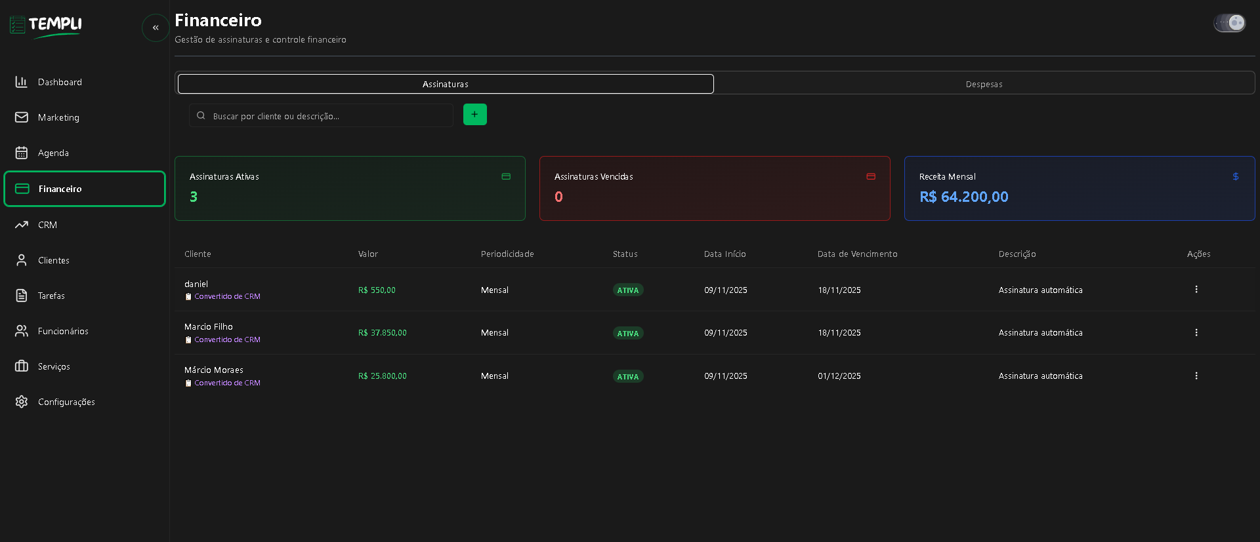Click the green card icon in Assinaturas Ativas
This screenshot has height=542, width=1260.
pyautogui.click(x=506, y=176)
